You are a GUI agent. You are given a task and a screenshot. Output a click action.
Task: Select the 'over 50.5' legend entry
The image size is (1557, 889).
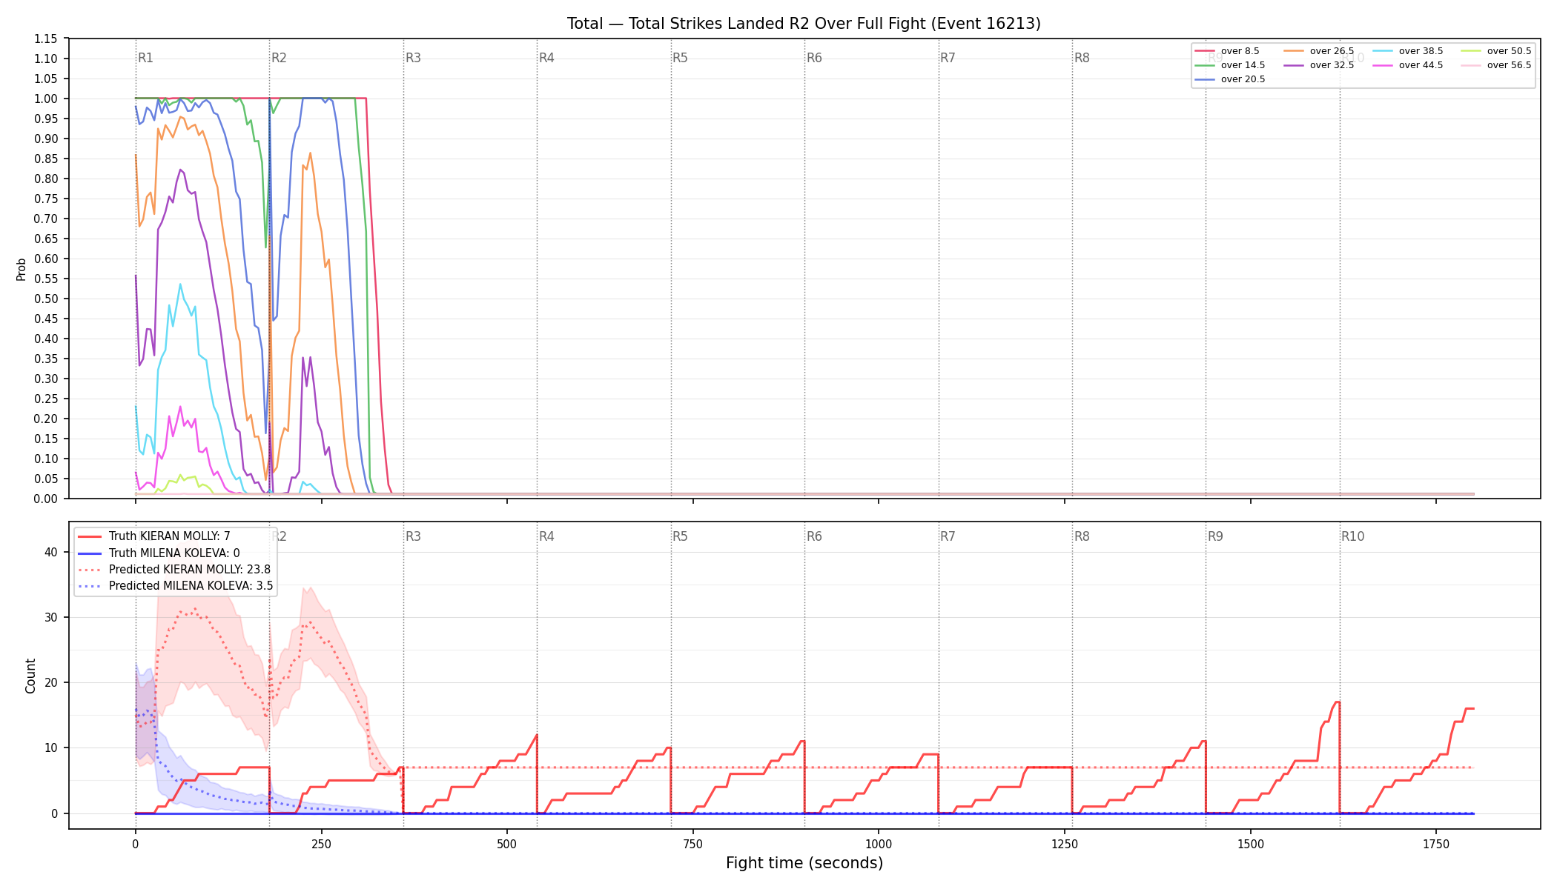[x=1497, y=51]
